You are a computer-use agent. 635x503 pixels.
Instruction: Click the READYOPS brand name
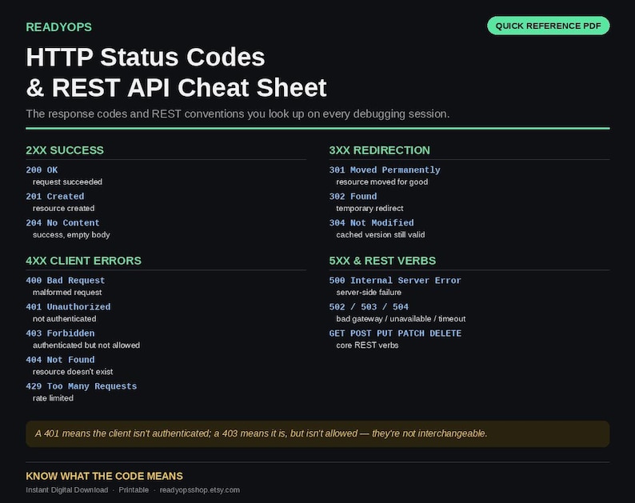point(58,27)
